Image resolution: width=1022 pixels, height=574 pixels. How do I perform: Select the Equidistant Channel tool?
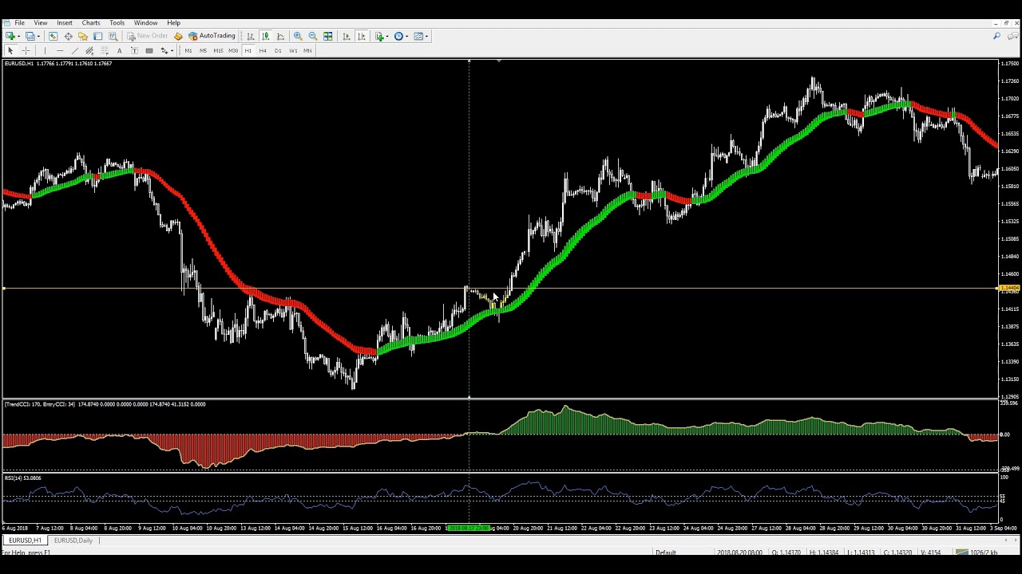click(x=89, y=50)
